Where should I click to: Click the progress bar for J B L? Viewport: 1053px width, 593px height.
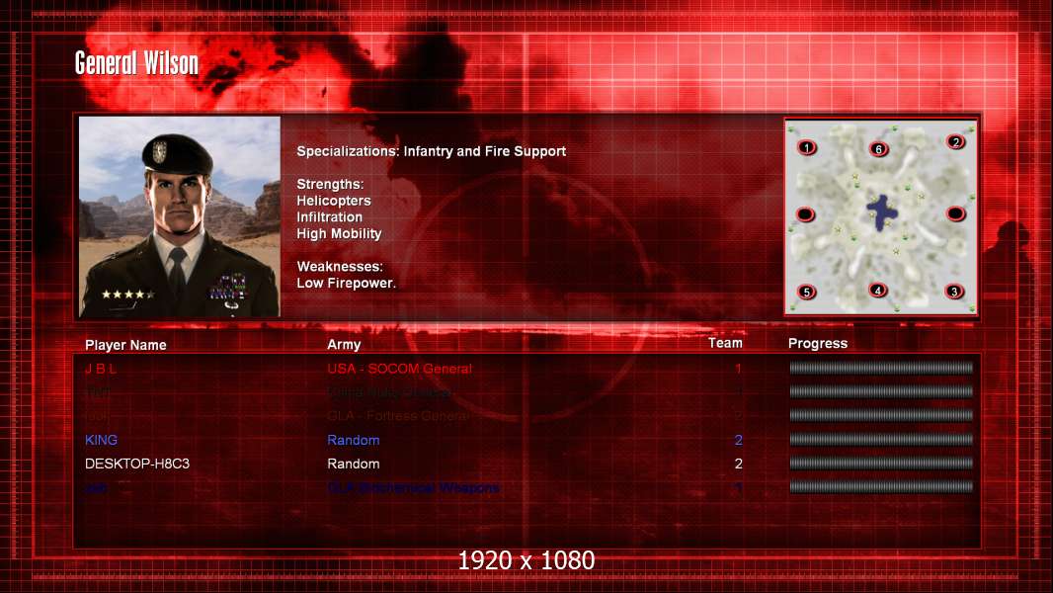(881, 368)
